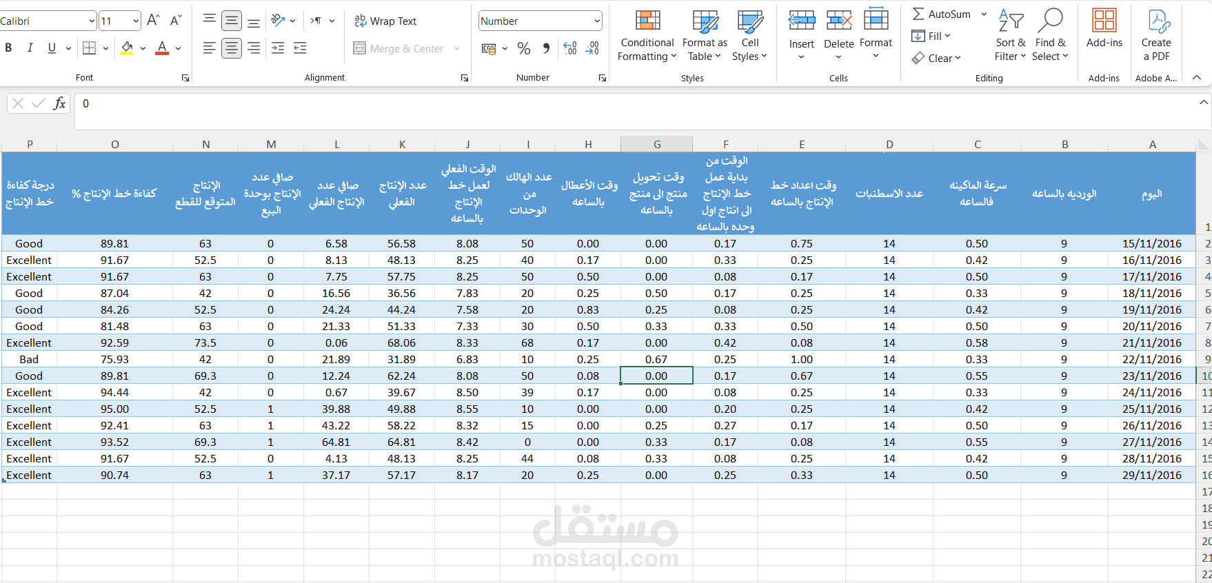Apply red Font Color

click(x=162, y=48)
